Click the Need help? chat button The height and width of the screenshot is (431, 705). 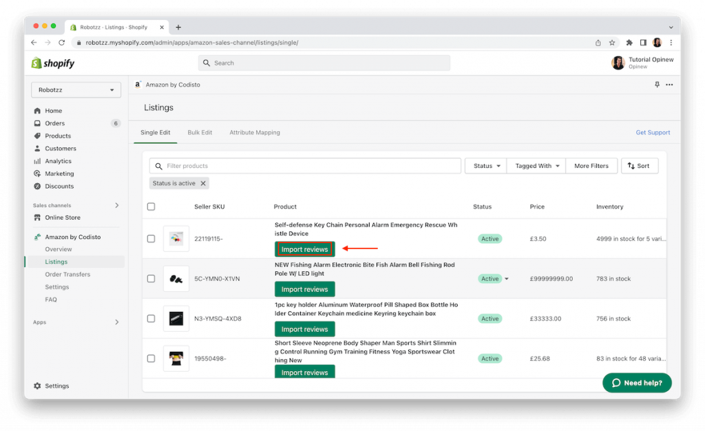click(637, 383)
